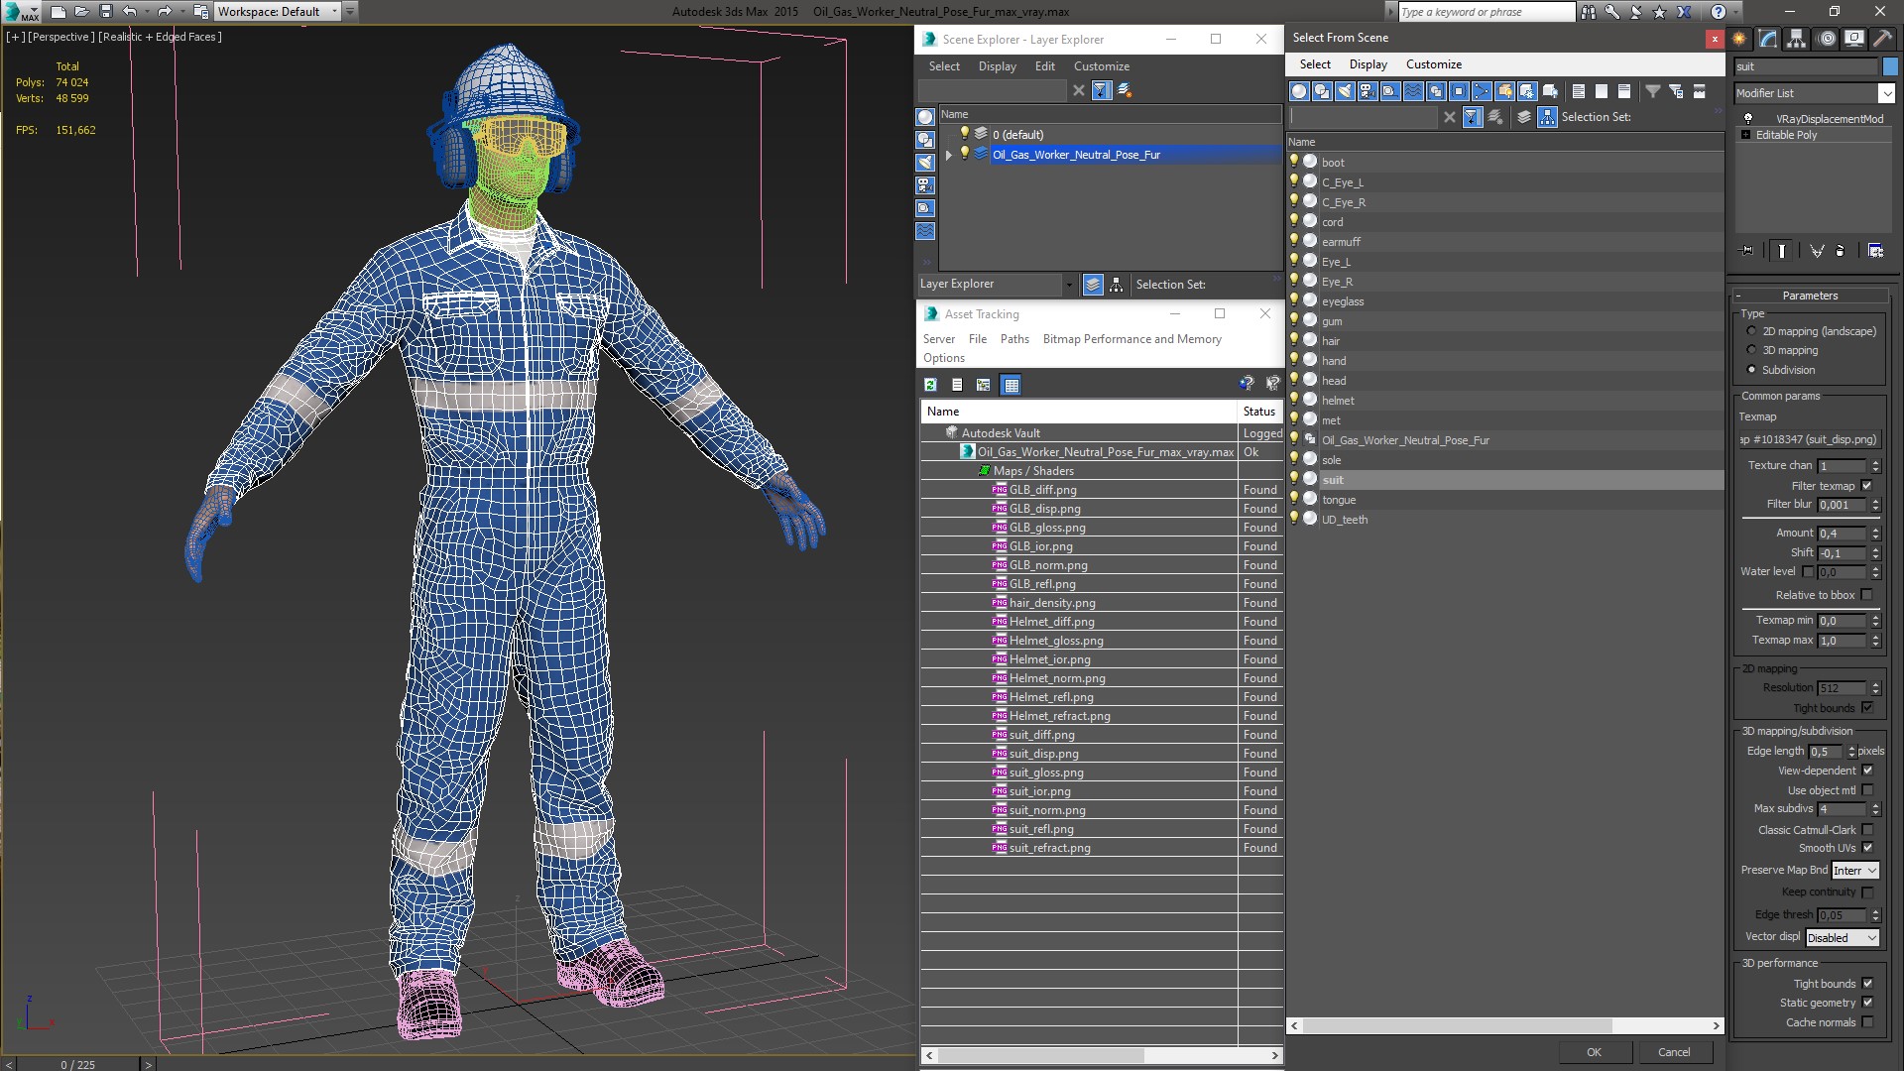Increase Max subdivs spinner
This screenshot has width=1904, height=1071.
1875,806
